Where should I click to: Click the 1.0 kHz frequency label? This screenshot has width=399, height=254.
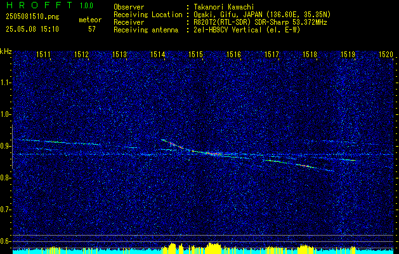[5, 114]
